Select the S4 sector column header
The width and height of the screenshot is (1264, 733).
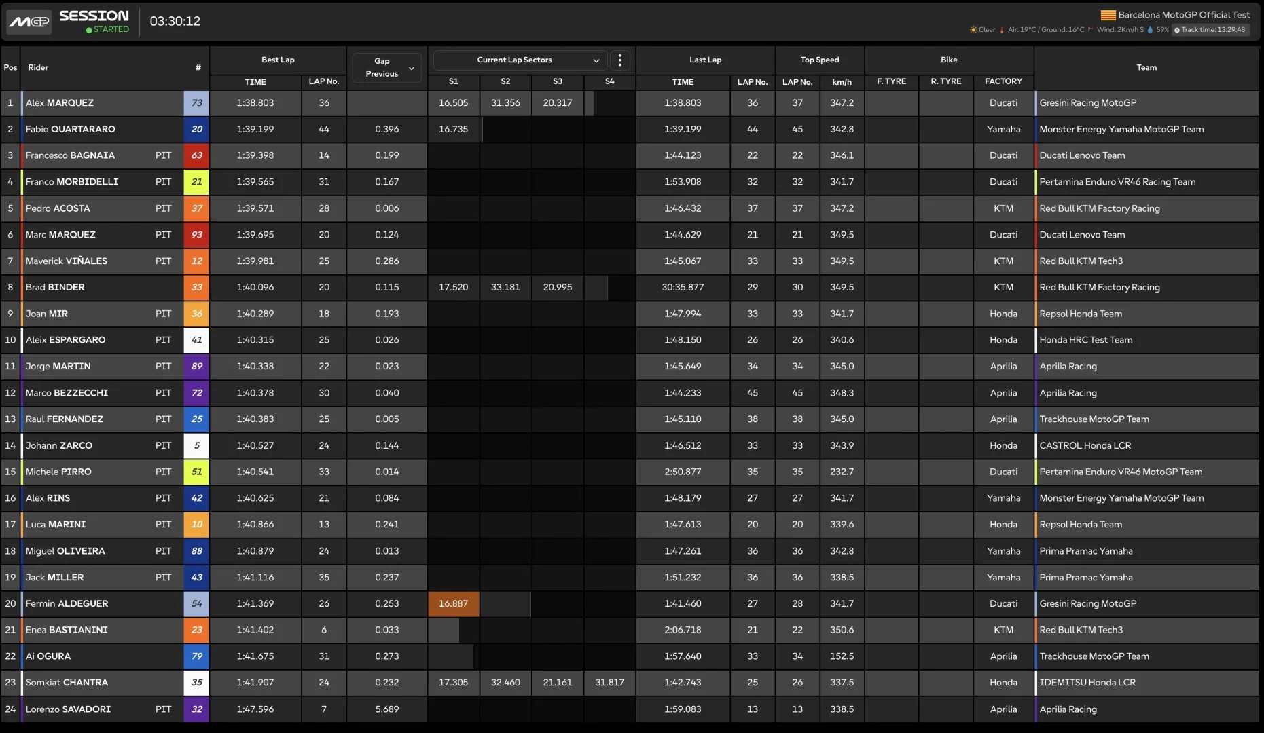coord(610,81)
